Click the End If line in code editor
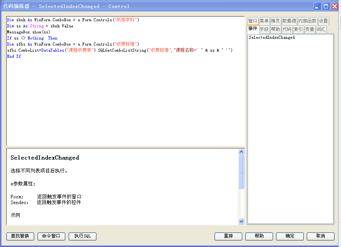Image resolution: width=341 pixels, height=247 pixels. tap(14, 56)
